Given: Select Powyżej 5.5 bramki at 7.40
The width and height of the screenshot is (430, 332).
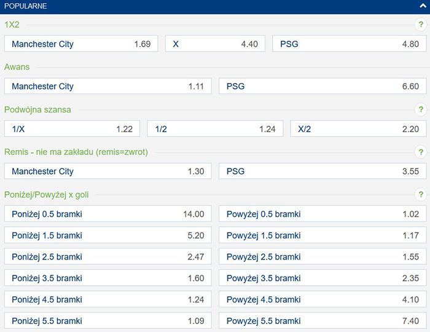Looking at the screenshot, I should click(x=322, y=321).
